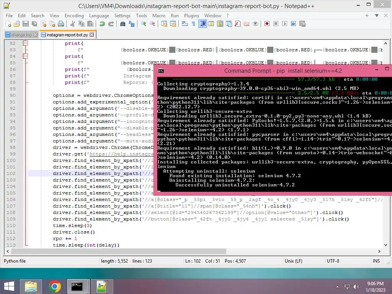Click the Zoom Out toolbar icon
The height and width of the screenshot is (294, 392).
pos(152,24)
